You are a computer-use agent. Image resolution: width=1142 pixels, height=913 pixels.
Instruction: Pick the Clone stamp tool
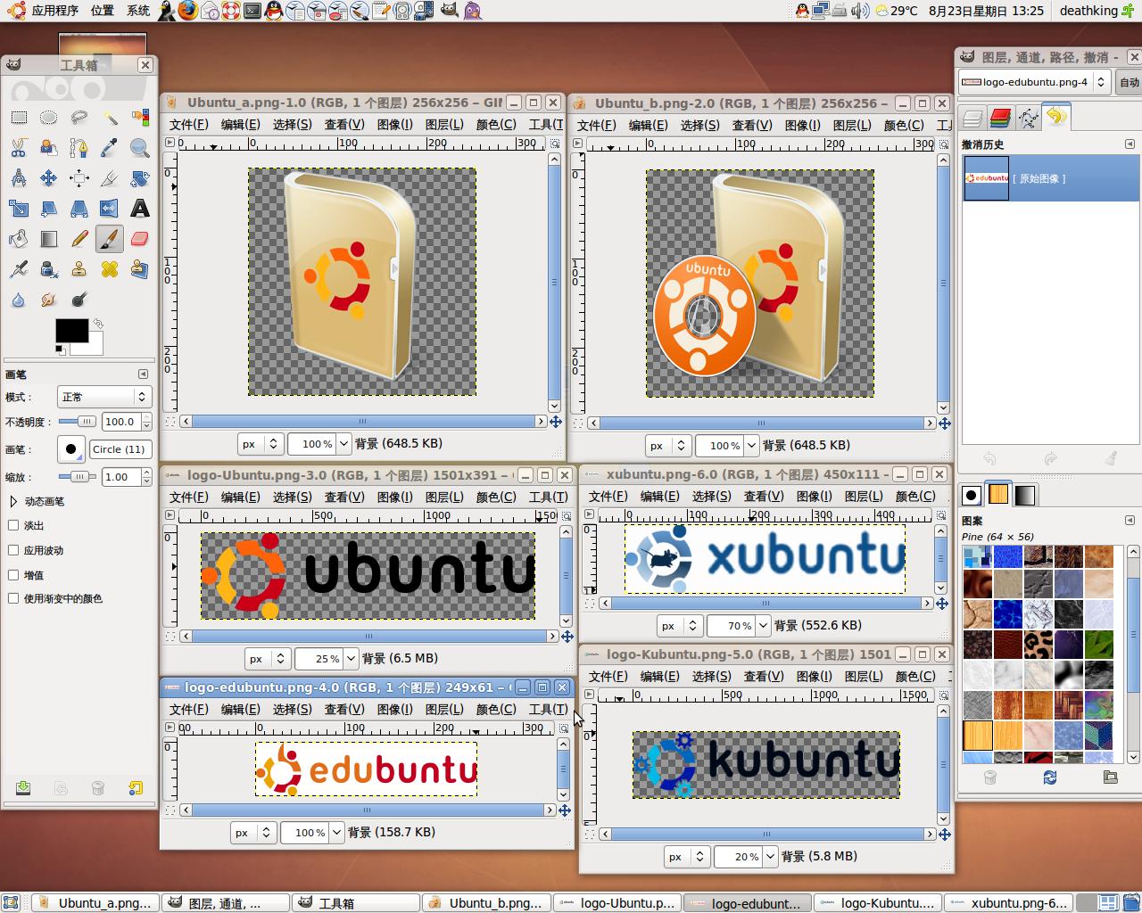coord(79,269)
